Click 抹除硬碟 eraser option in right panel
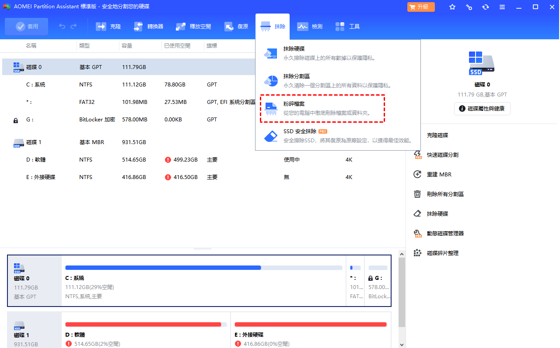Image resolution: width=560 pixels, height=348 pixels. [431, 214]
